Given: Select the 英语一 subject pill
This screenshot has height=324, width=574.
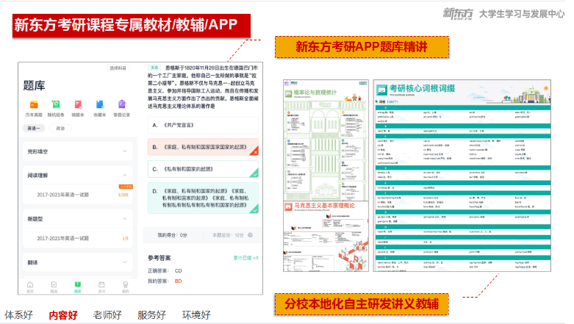Looking at the screenshot, I should 34,128.
